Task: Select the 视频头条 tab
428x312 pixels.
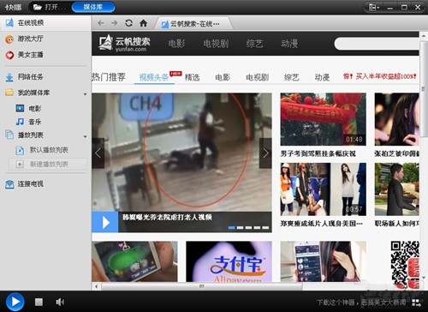Action: click(154, 77)
